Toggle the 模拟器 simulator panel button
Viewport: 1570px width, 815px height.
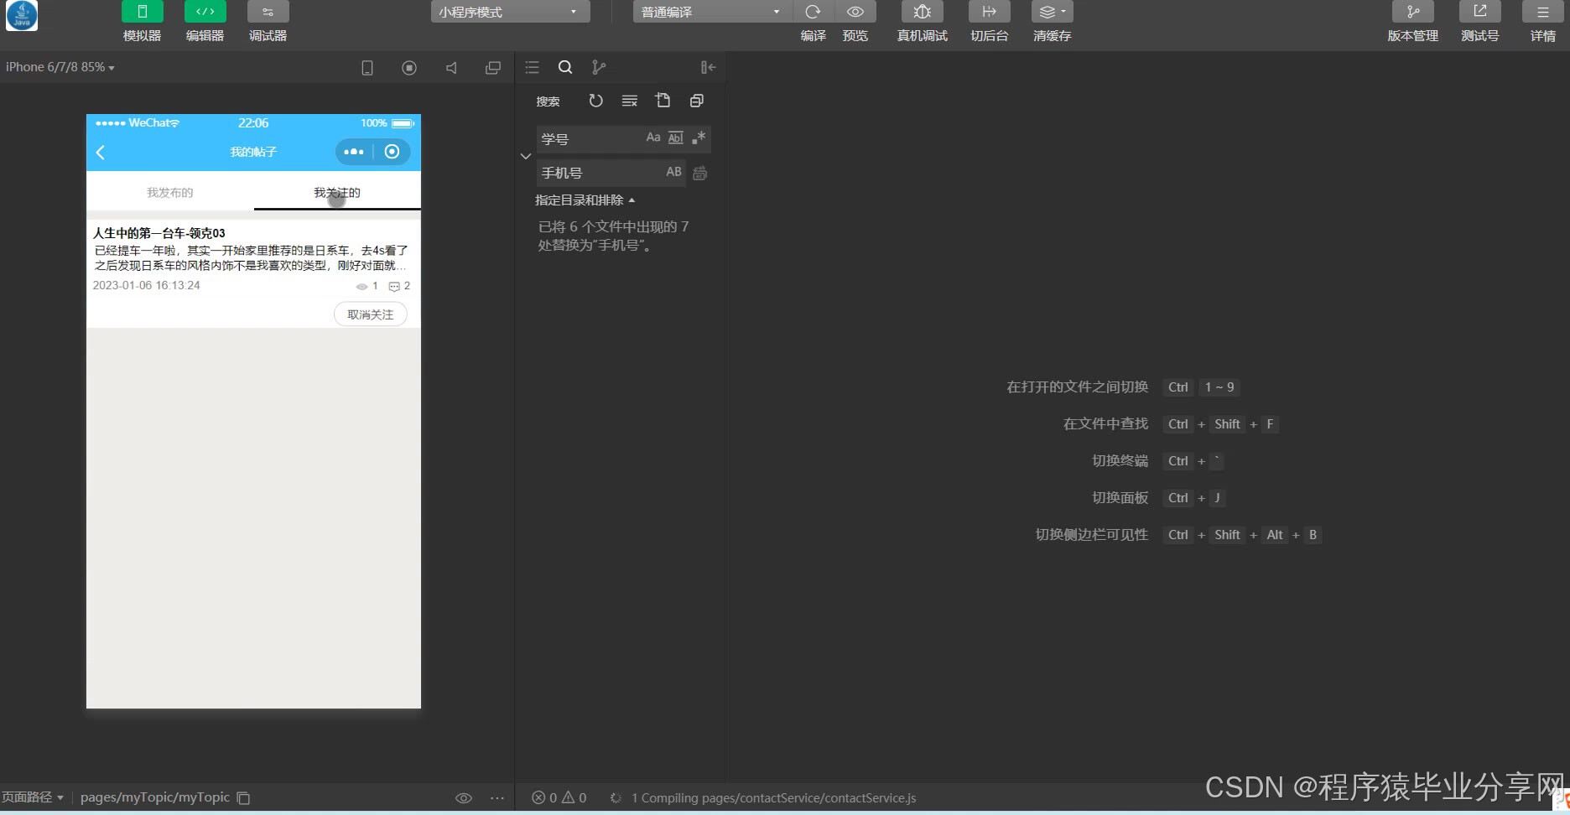pos(142,12)
